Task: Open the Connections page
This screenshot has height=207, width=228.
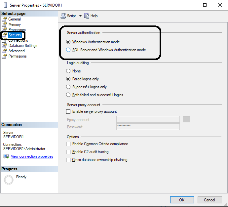Action: pos(18,41)
